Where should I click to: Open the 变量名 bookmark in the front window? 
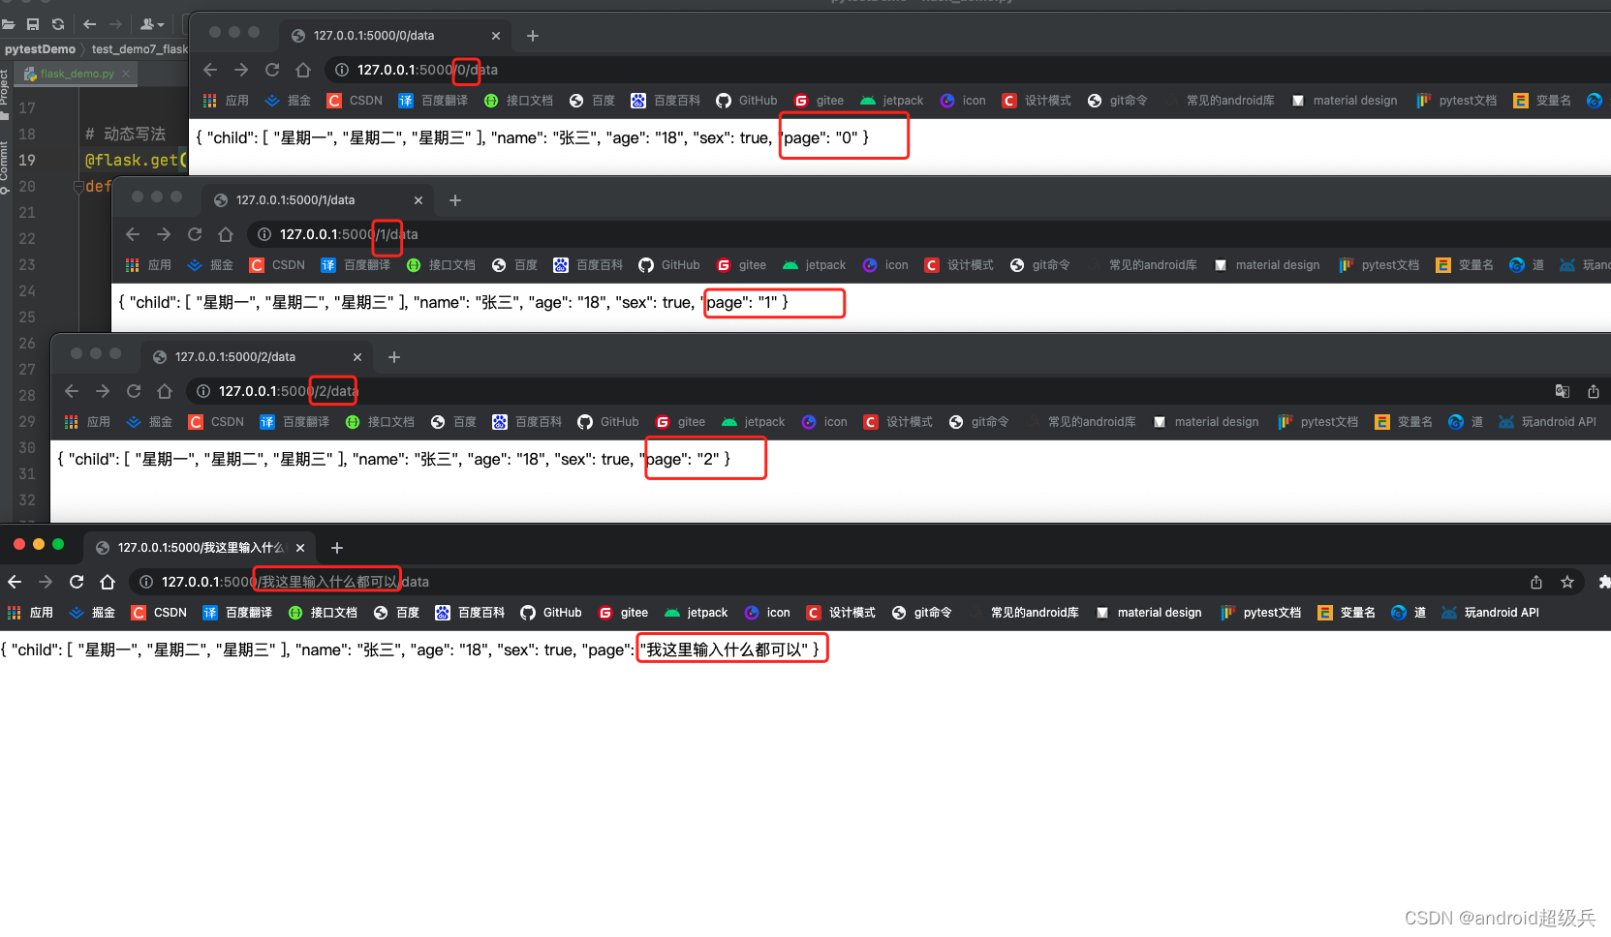point(1347,613)
